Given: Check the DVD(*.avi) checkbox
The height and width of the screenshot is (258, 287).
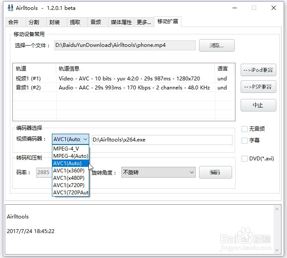Looking at the screenshot, I should coord(245,159).
